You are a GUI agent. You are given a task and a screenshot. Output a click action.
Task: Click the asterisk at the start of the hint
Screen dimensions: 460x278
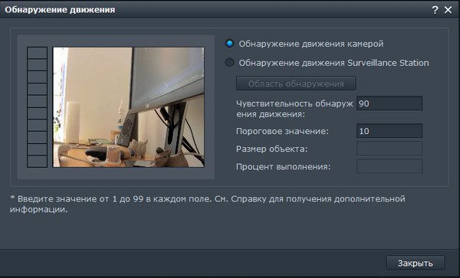point(12,198)
